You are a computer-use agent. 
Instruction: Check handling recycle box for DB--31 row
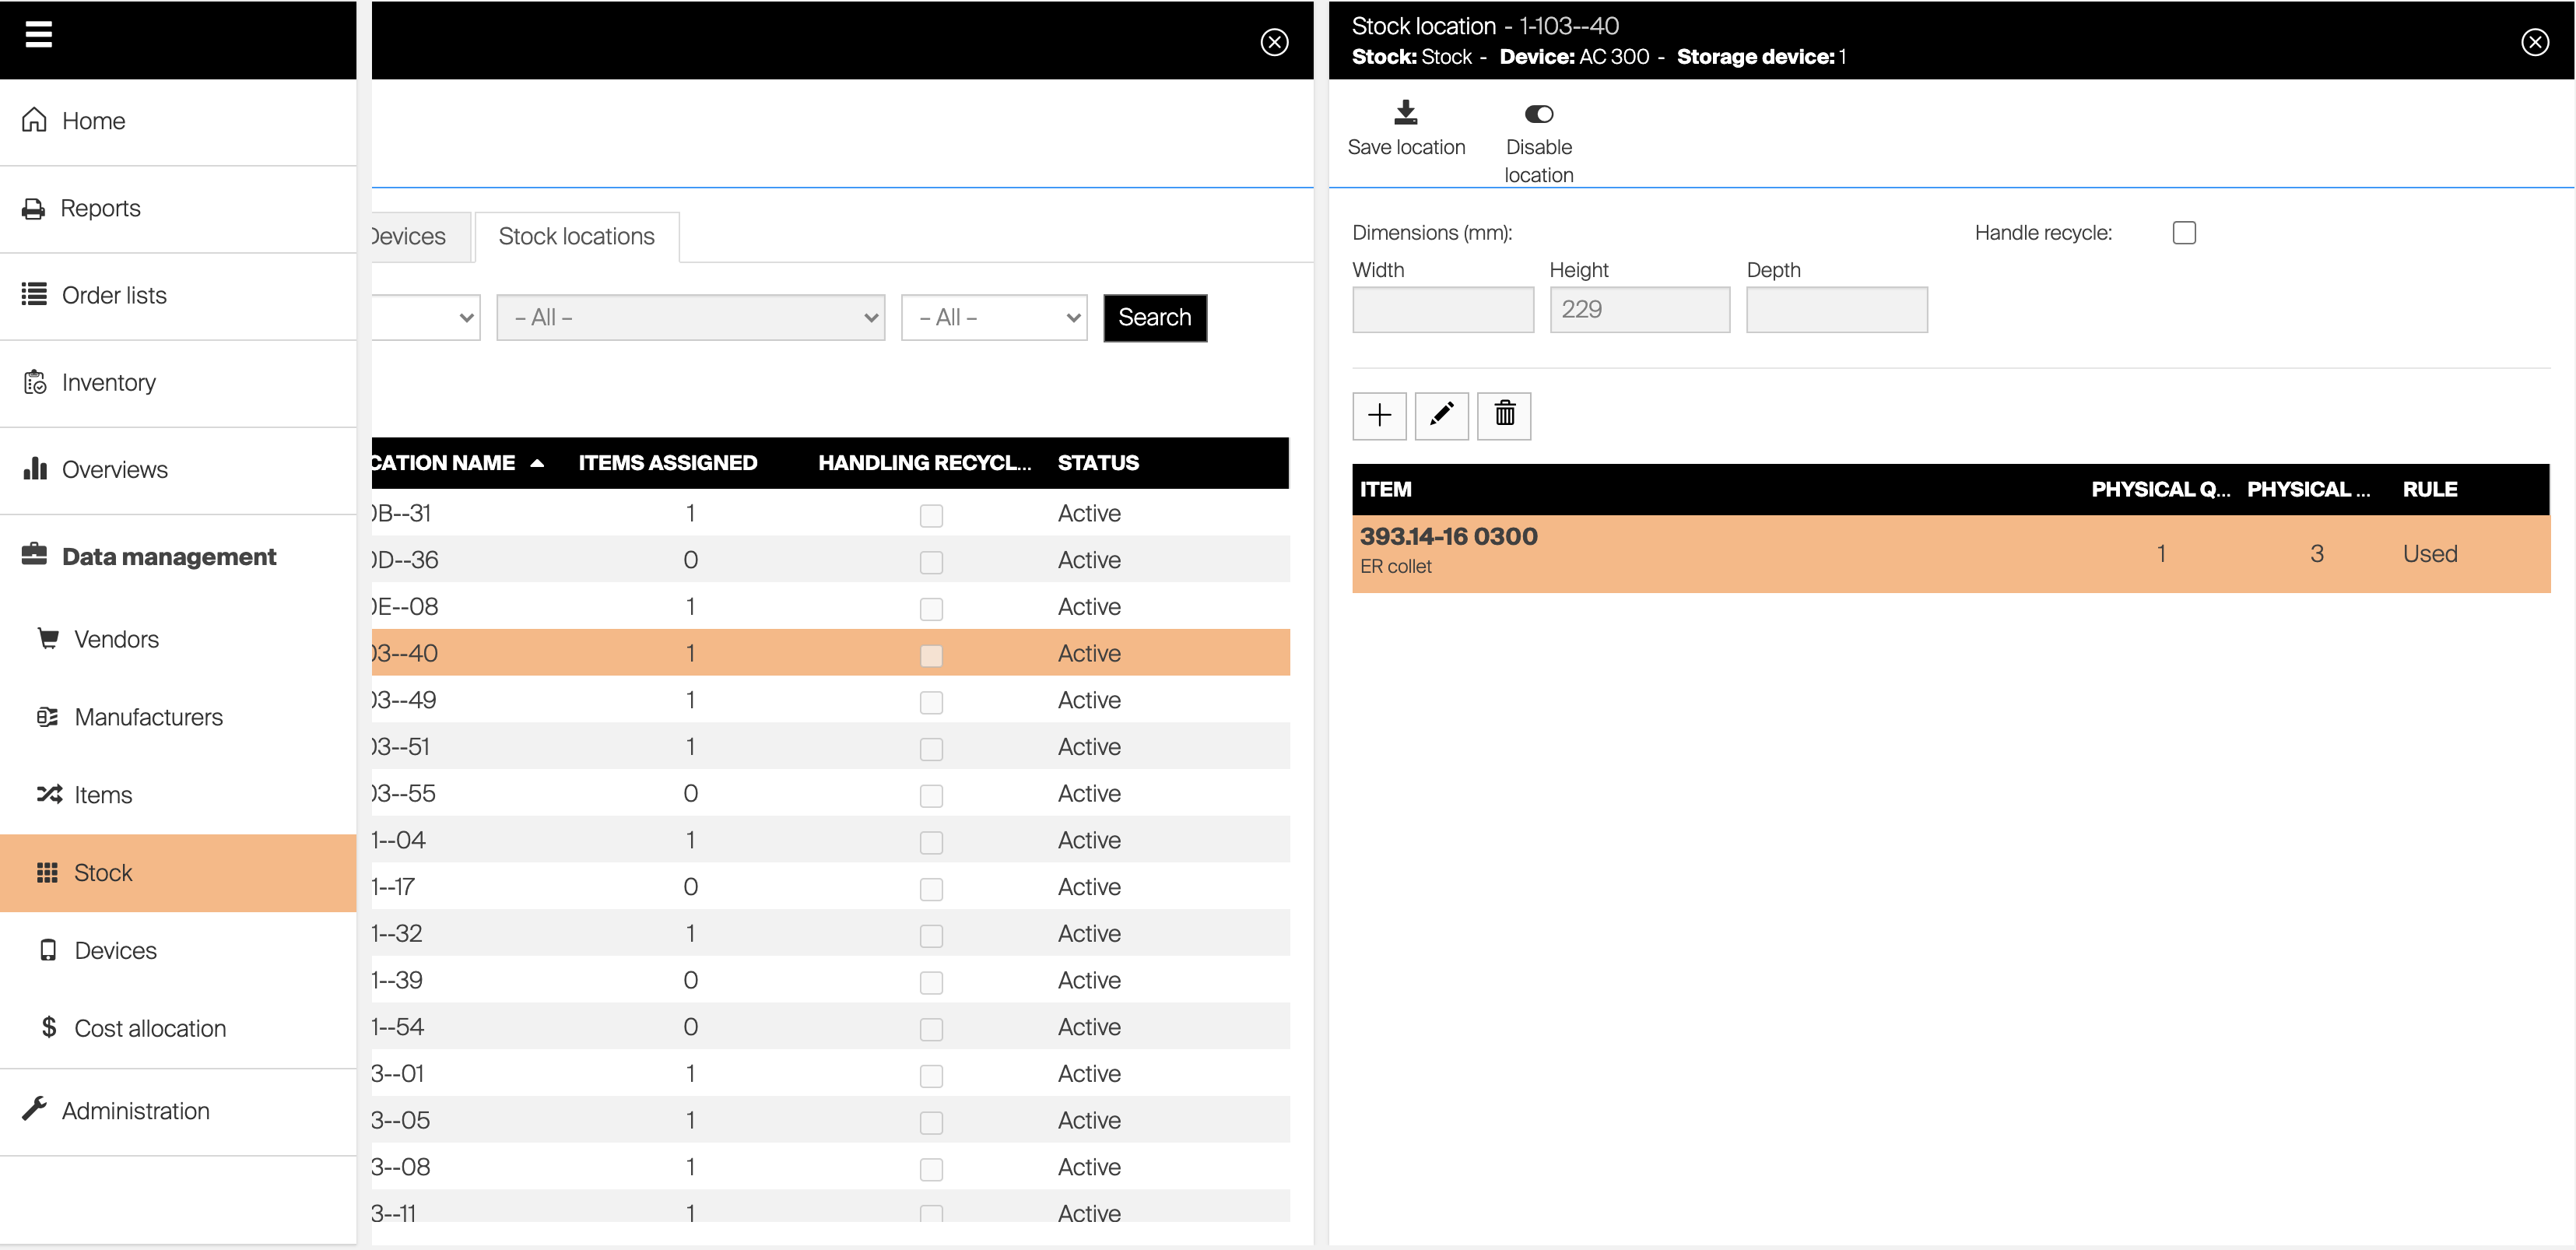(931, 515)
